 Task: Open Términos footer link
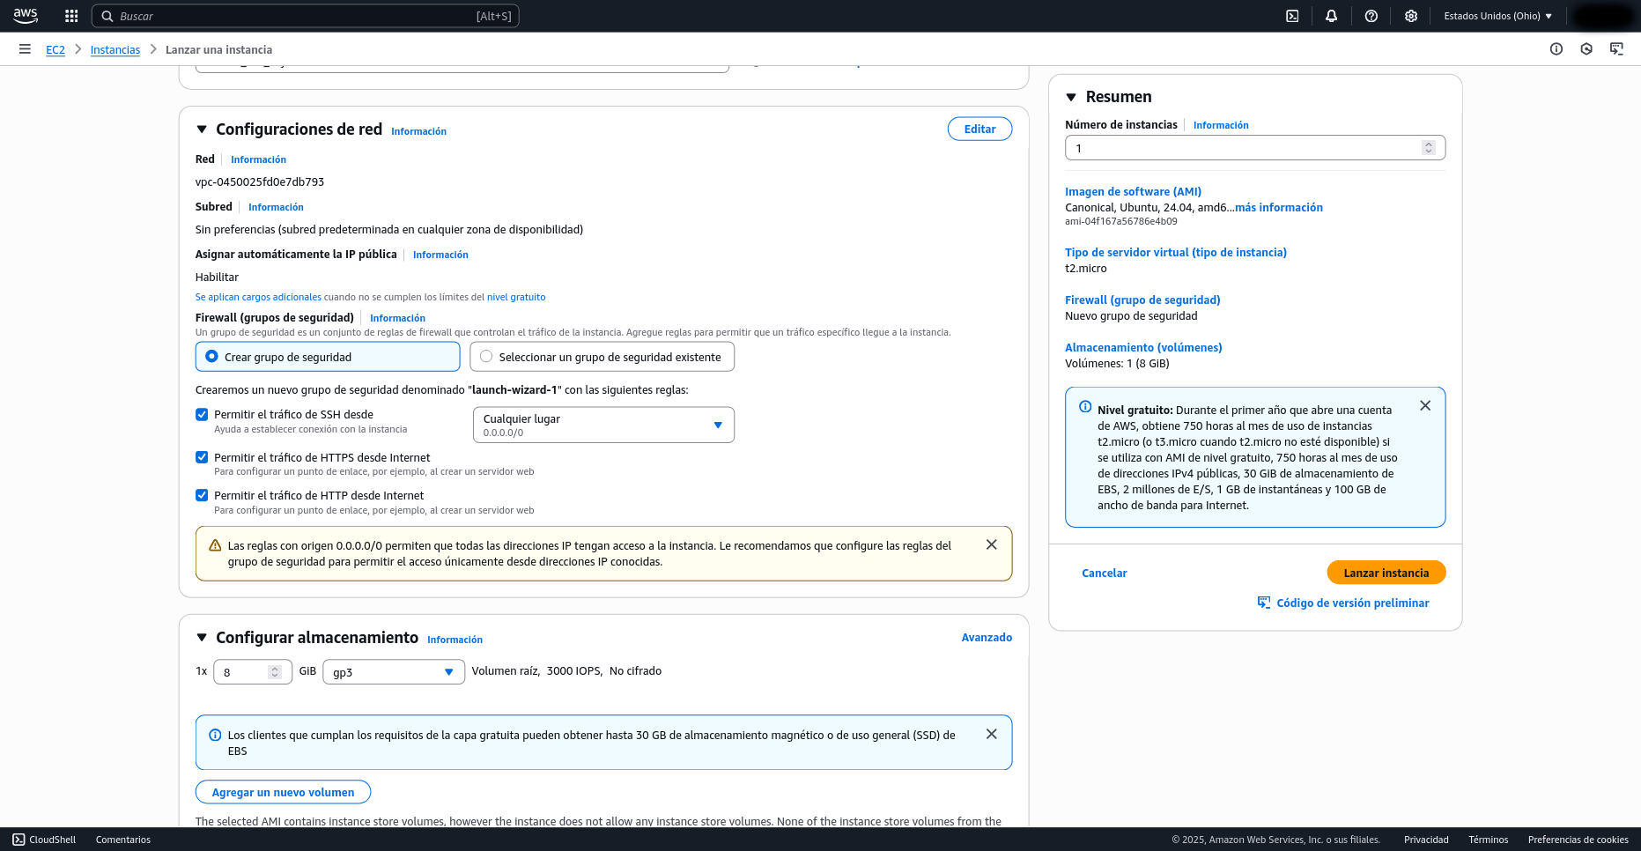coord(1489,840)
